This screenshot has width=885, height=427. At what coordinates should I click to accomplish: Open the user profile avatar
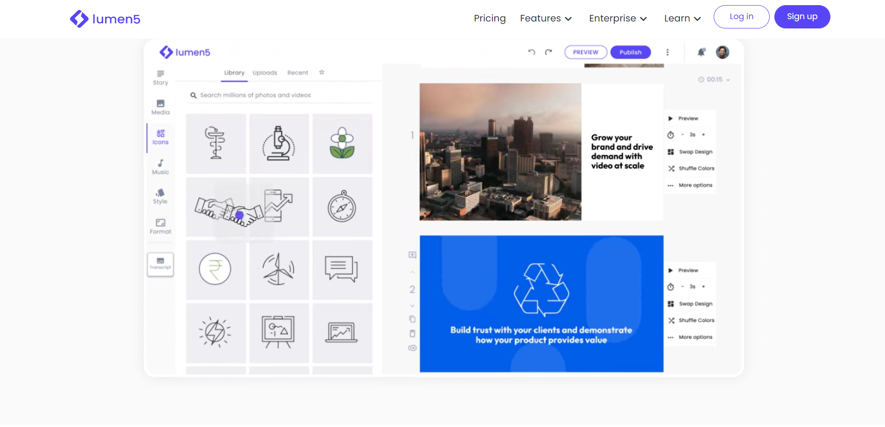pos(723,52)
